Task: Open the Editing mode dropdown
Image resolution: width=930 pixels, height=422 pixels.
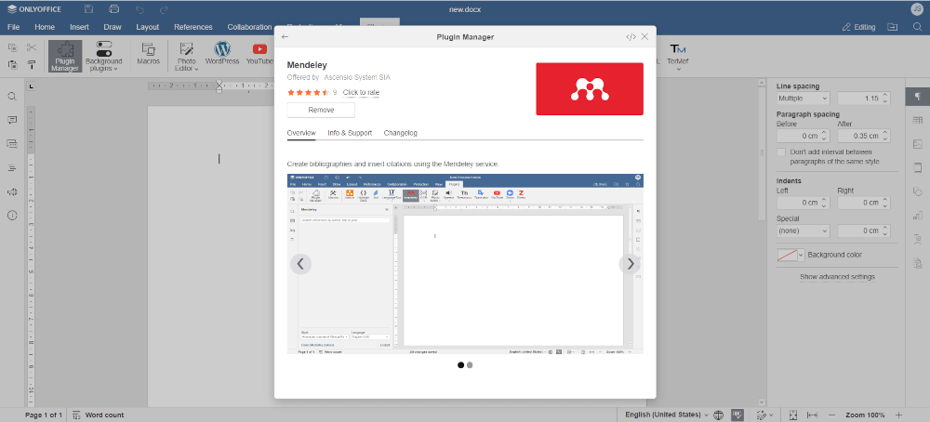Action: tap(858, 27)
